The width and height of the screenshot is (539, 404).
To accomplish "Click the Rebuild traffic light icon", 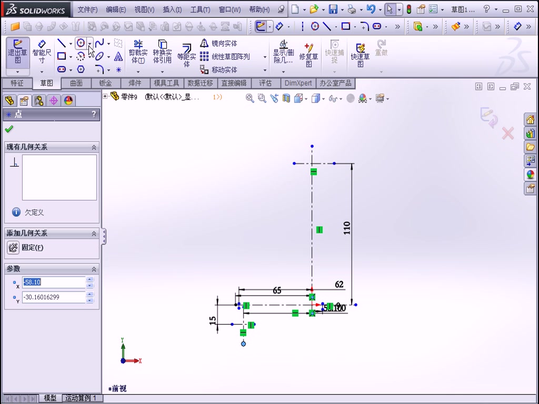I will click(408, 9).
